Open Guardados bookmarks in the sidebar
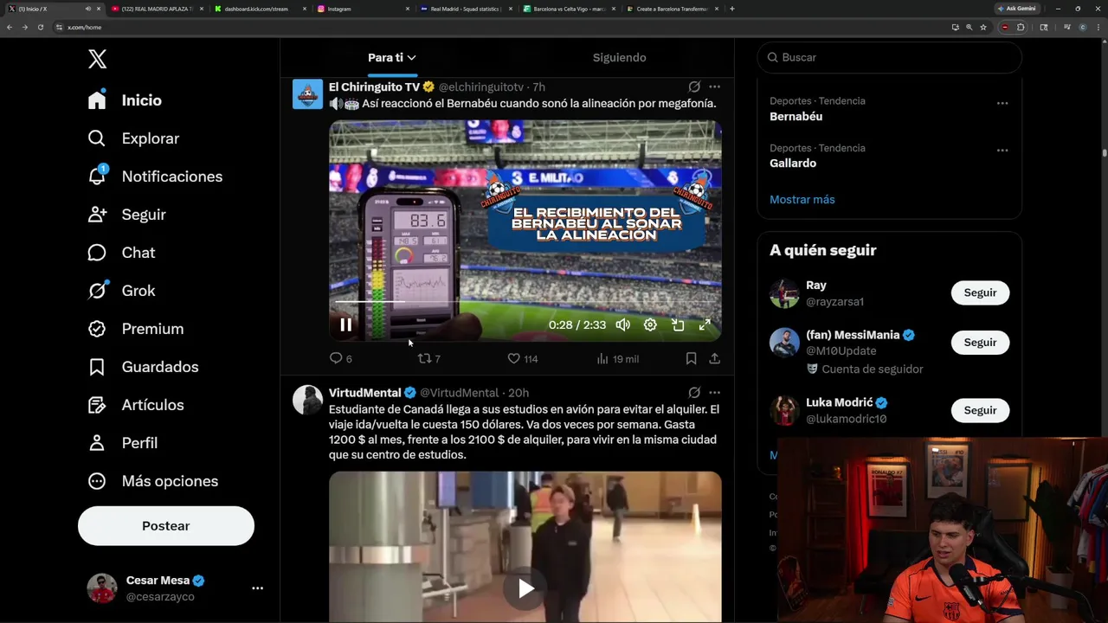1108x623 pixels. [144, 367]
